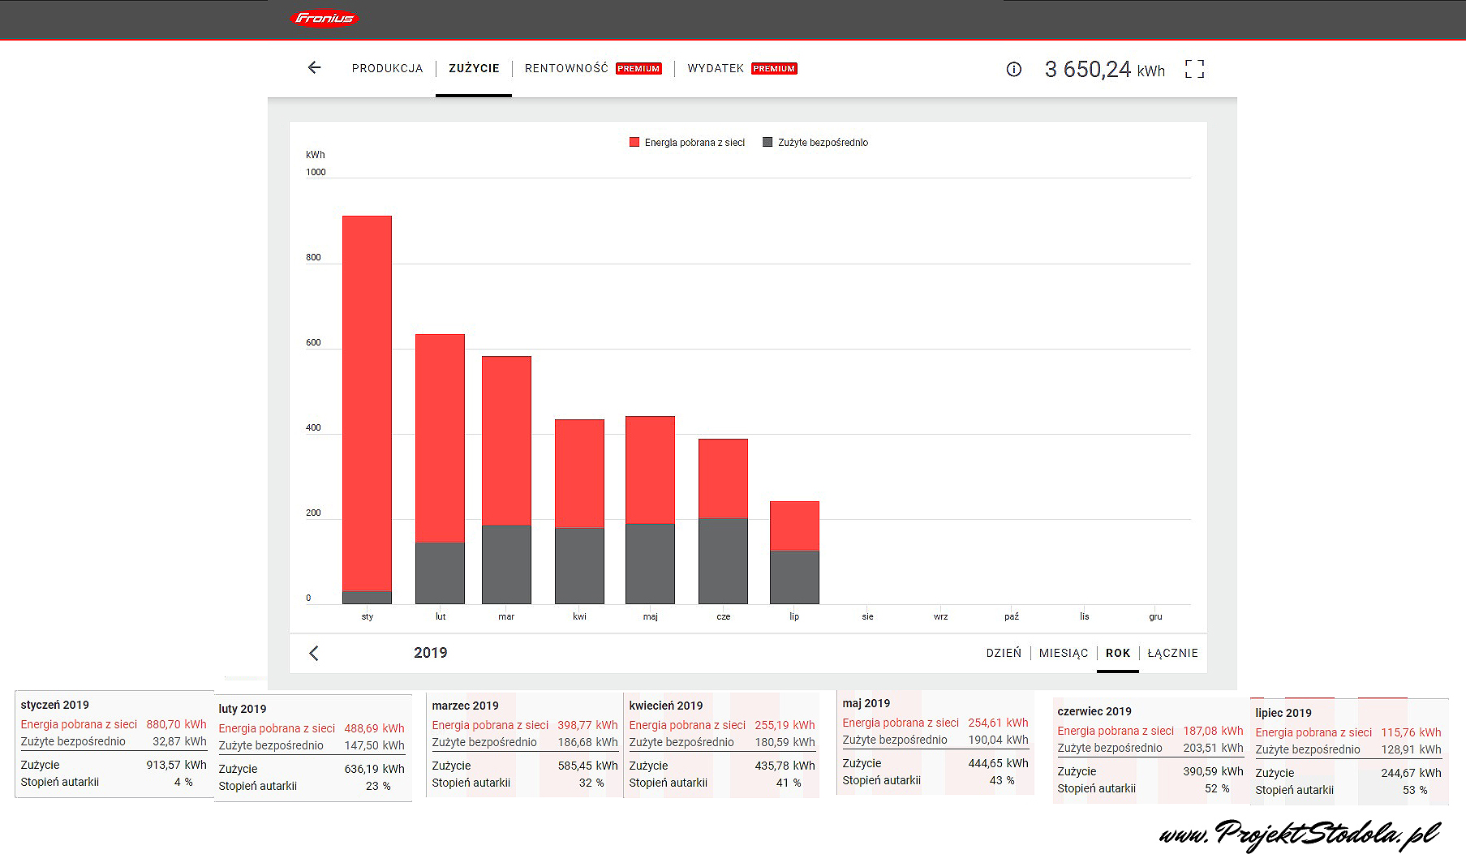Image resolution: width=1466 pixels, height=854 pixels.
Task: Show ŁĄCZNIE total view
Action: 1172,653
